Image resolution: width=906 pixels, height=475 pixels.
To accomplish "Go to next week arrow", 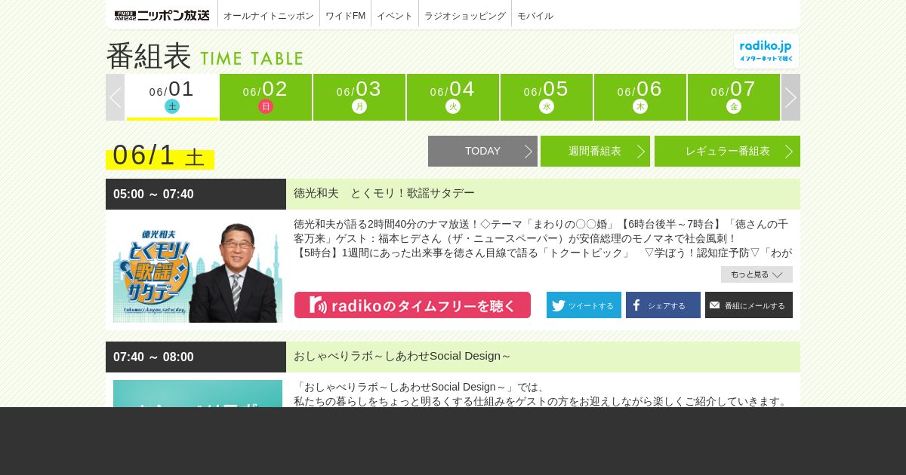I will coord(790,97).
